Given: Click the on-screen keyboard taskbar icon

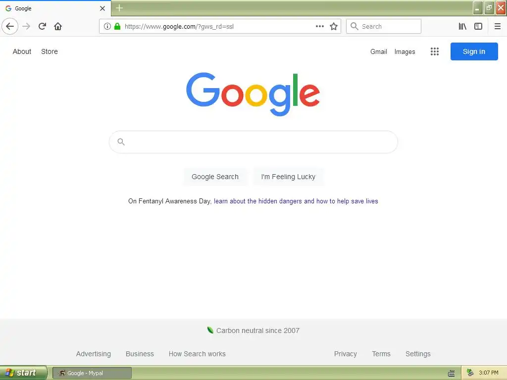Looking at the screenshot, I should [452, 374].
